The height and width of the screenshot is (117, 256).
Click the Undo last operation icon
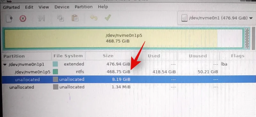94,18
